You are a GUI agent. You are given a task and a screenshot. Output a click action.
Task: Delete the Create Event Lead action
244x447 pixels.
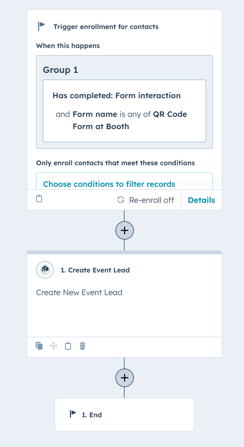click(83, 346)
